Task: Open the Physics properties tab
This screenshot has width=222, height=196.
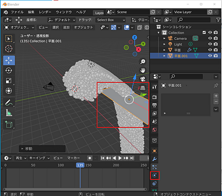Action: coord(154,175)
